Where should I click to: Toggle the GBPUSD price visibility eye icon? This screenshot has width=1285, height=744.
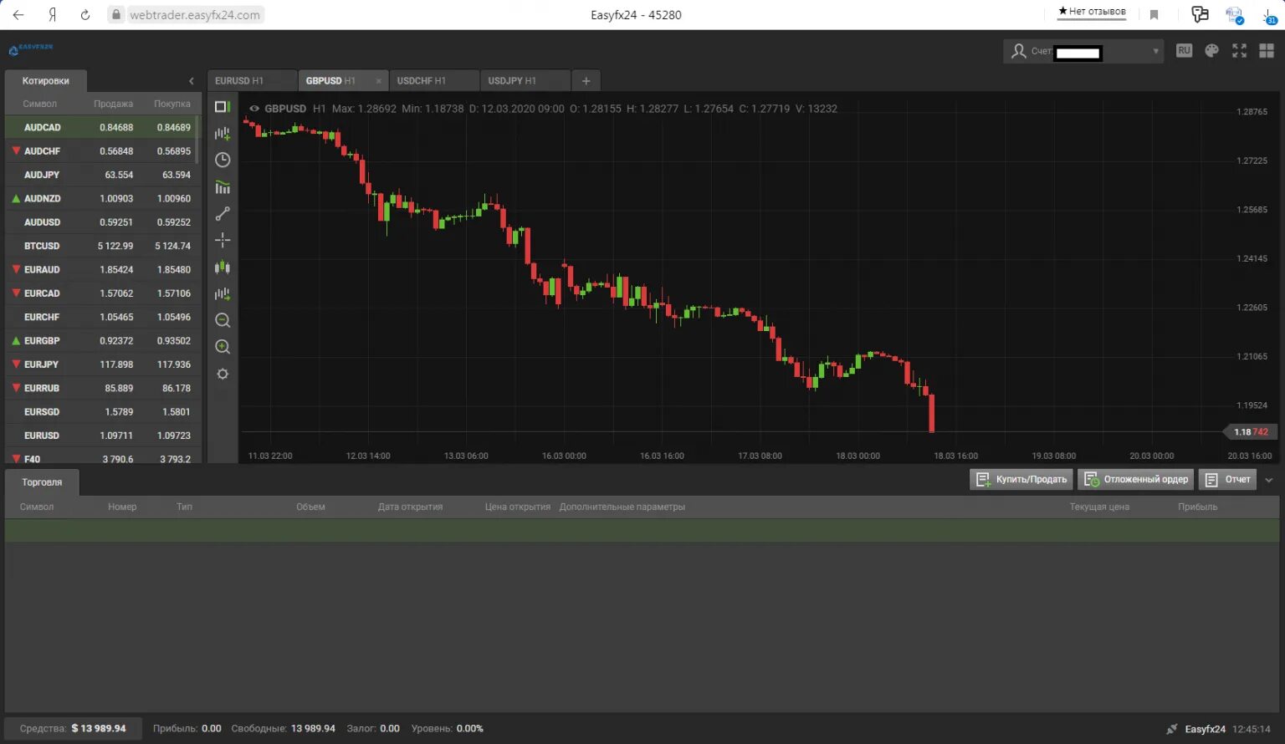click(253, 109)
